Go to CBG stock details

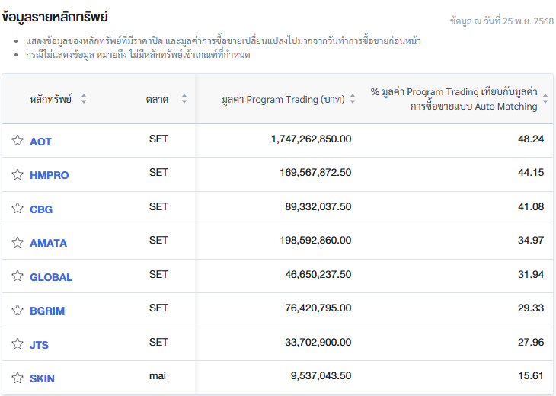(41, 209)
